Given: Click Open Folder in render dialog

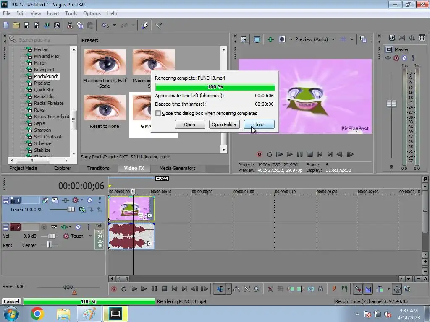Looking at the screenshot, I should 224,125.
